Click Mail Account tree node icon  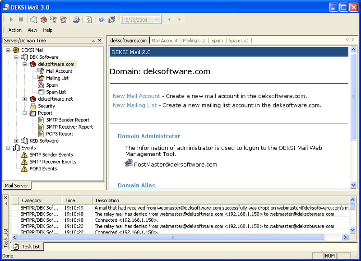[x=41, y=71]
